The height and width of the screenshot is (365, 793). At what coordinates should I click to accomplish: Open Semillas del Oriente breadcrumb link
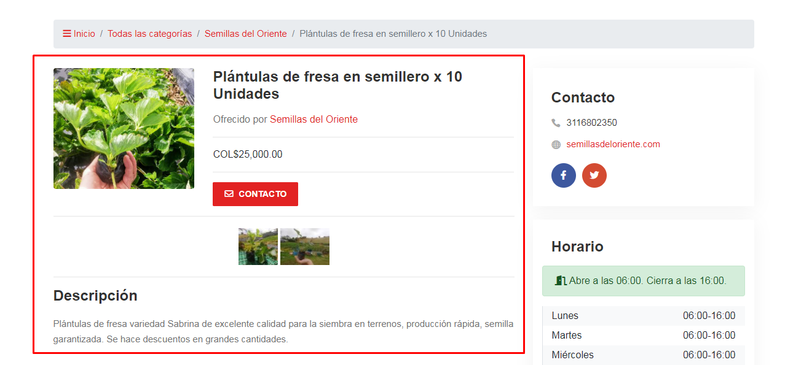245,34
